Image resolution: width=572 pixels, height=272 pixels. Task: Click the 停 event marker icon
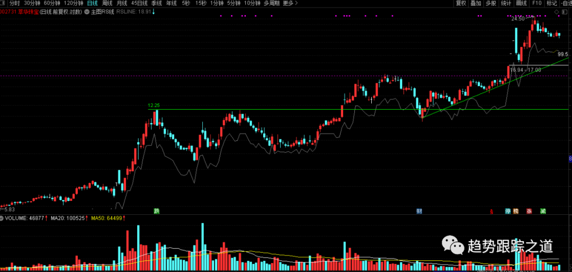pyautogui.click(x=508, y=210)
